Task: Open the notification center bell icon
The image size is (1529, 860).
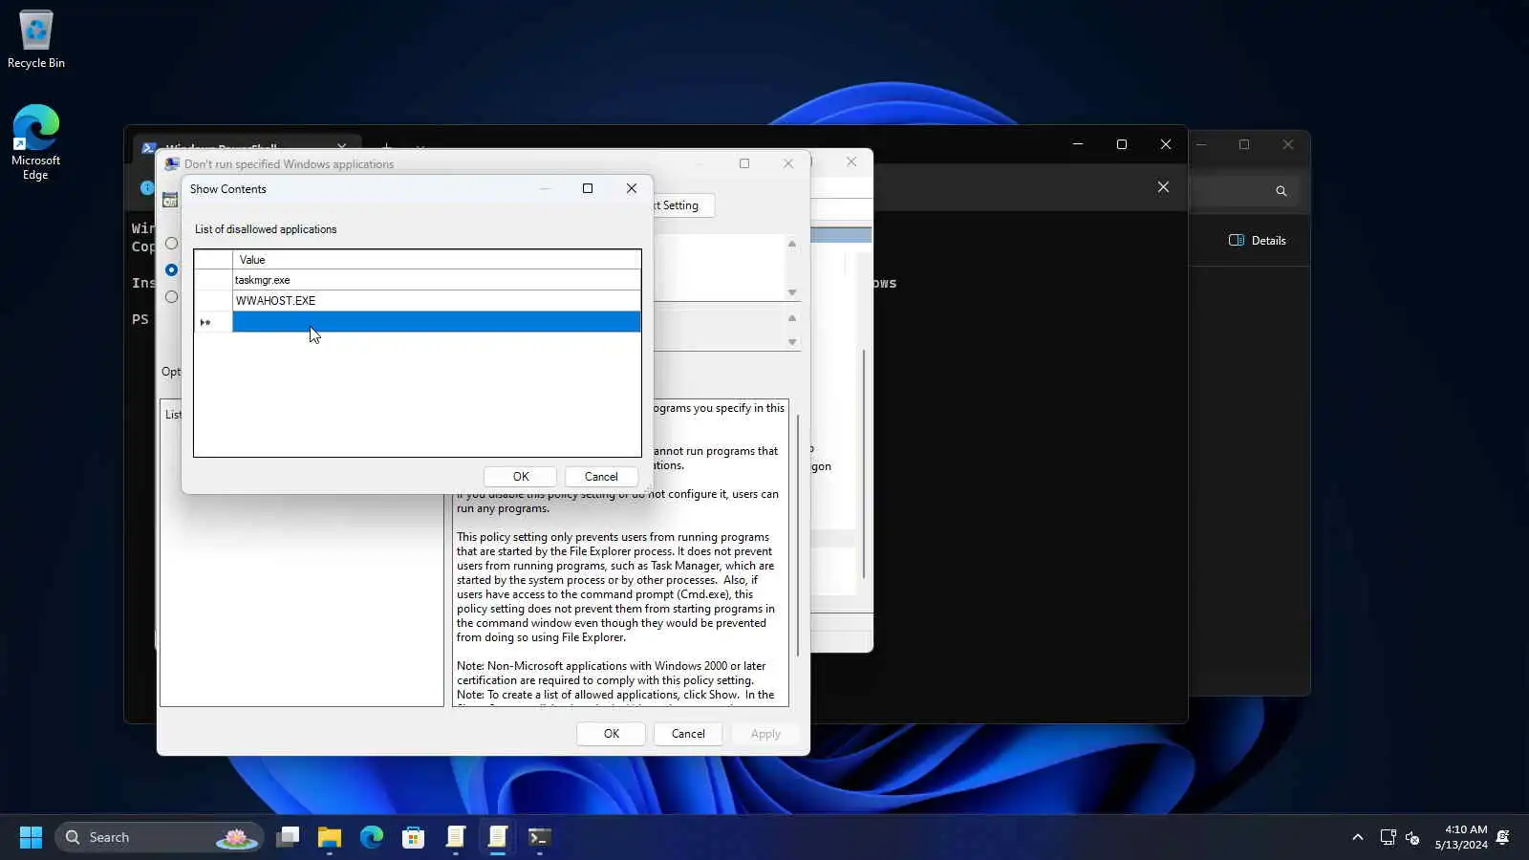Action: pyautogui.click(x=1503, y=837)
